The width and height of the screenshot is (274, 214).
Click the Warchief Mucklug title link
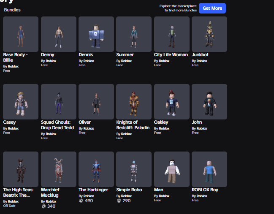pyautogui.click(x=50, y=192)
